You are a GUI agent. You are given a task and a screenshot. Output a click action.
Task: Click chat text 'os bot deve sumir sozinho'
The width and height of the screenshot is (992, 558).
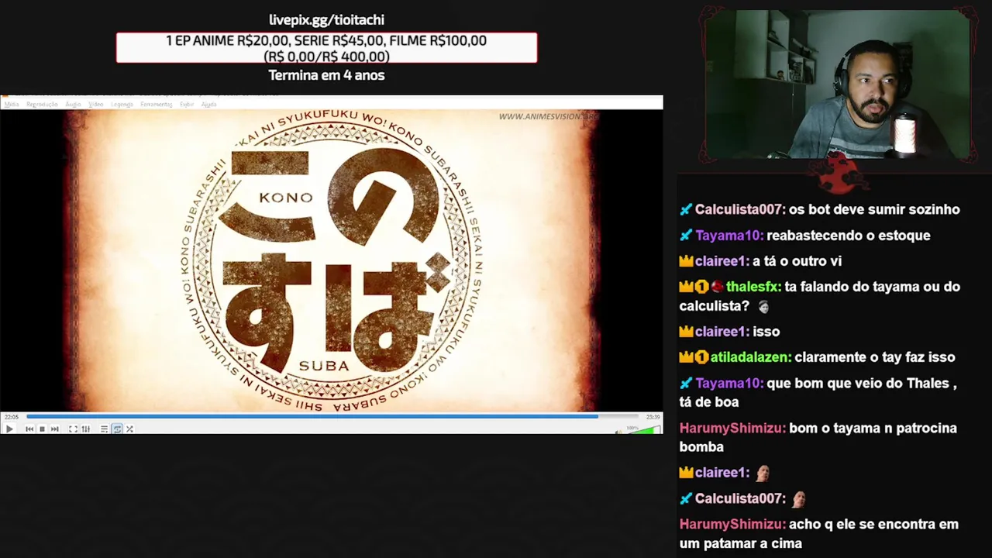pos(874,210)
